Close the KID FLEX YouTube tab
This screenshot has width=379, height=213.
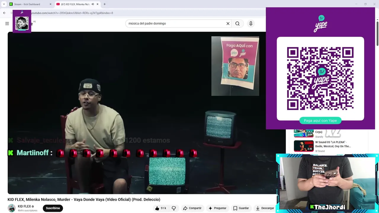pos(97,4)
